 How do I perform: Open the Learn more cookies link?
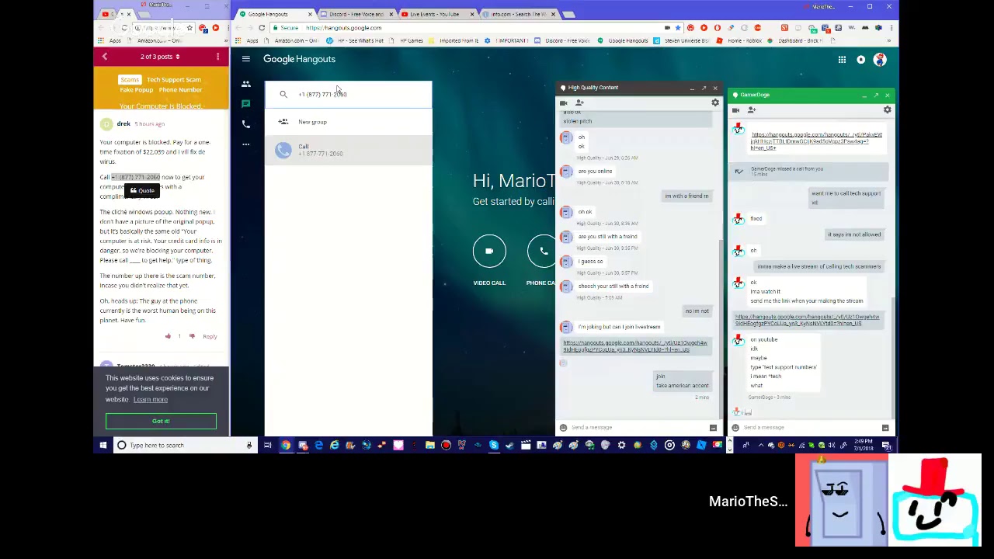tap(151, 400)
